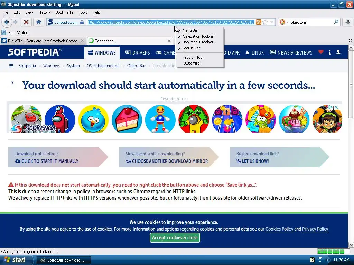Click the red heart favorites icon

pos(321,52)
